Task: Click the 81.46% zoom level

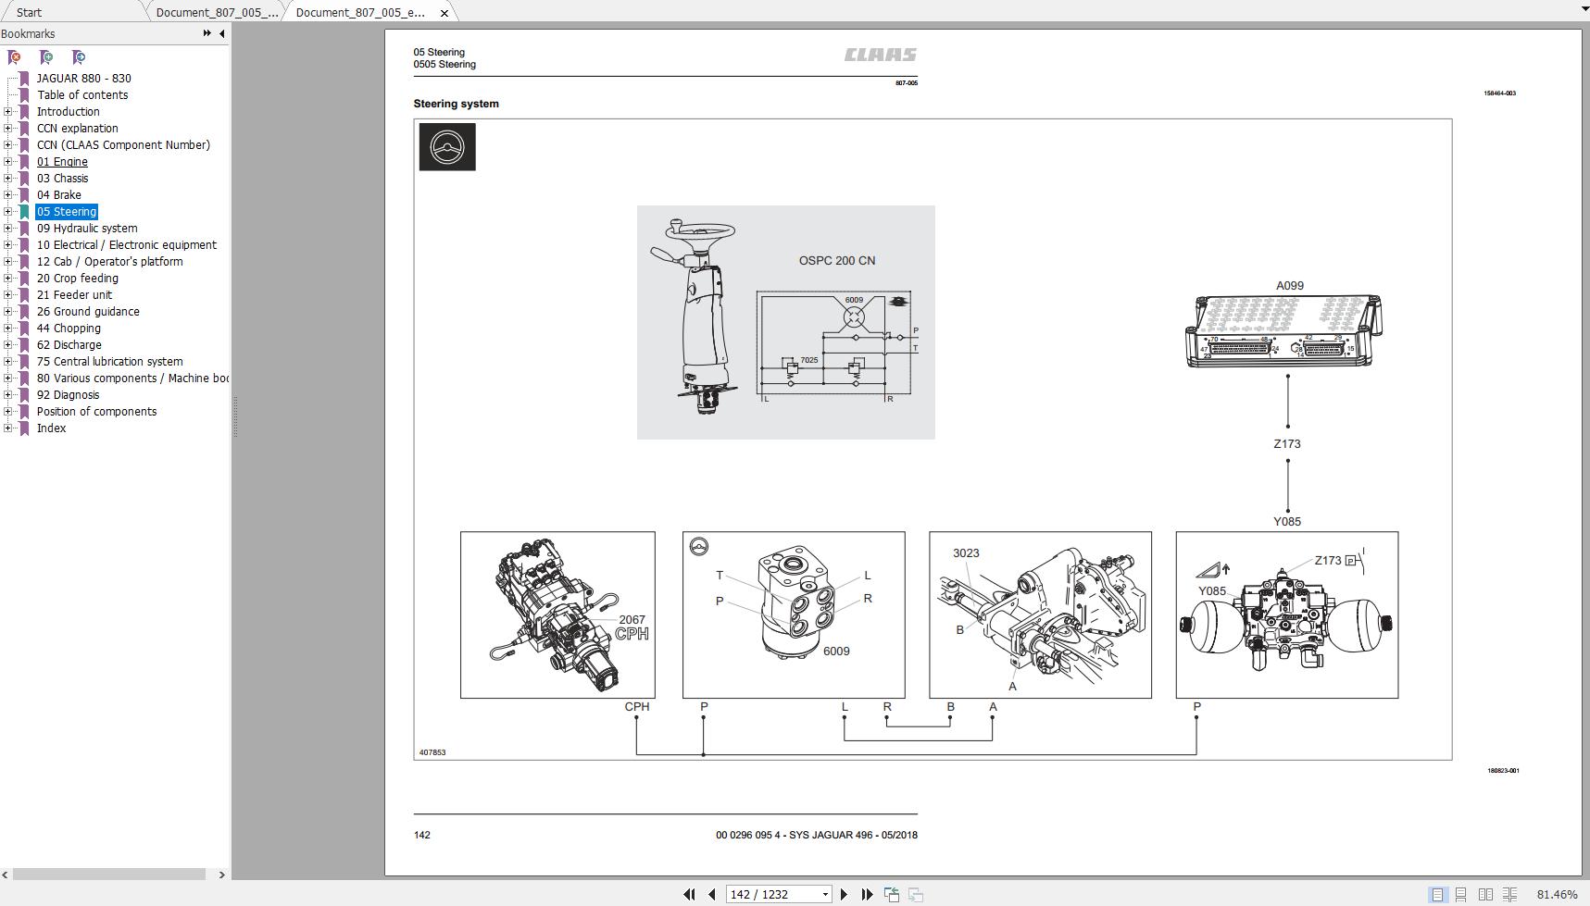Action: (x=1557, y=894)
